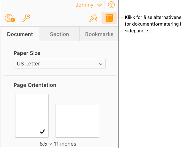Select the landscape page orientation

77,121
